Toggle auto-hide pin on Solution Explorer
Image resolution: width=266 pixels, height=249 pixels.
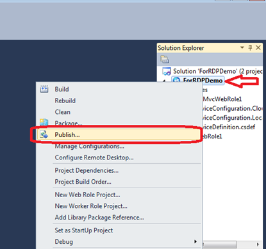point(250,47)
